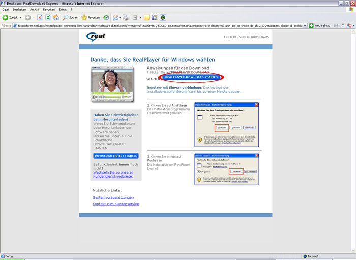This screenshot has width=356, height=260.
Task: Click the text Einfache, sichere Downloads
Action: pos(246,37)
